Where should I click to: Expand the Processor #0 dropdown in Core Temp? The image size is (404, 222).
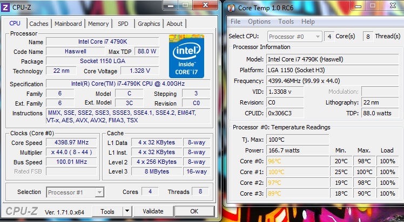294,37
